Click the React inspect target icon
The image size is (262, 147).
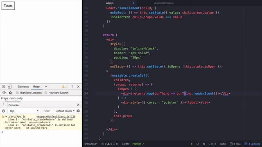(x=4, y=93)
